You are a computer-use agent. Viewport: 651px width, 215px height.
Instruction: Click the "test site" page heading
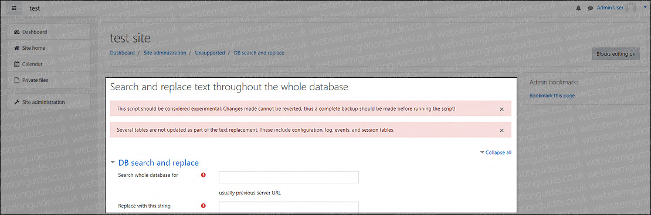[130, 38]
